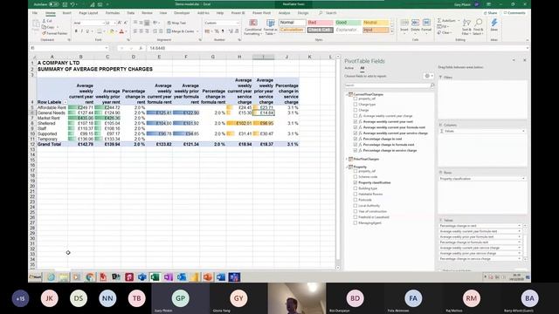Uncheck Percentage change in rent field
Image resolution: width=559 pixels, height=314 pixels.
tap(355, 139)
